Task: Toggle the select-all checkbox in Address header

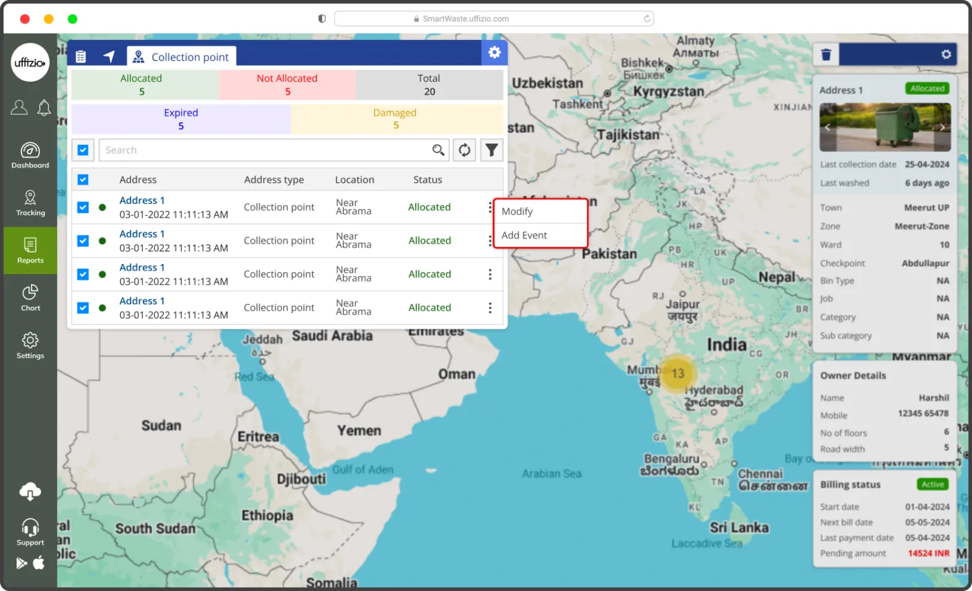Action: tap(83, 180)
